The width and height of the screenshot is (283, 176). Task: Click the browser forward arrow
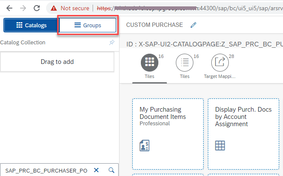[x=23, y=8]
